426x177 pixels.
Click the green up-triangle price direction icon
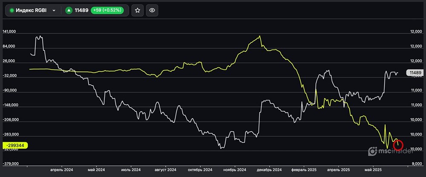[x=69, y=11]
